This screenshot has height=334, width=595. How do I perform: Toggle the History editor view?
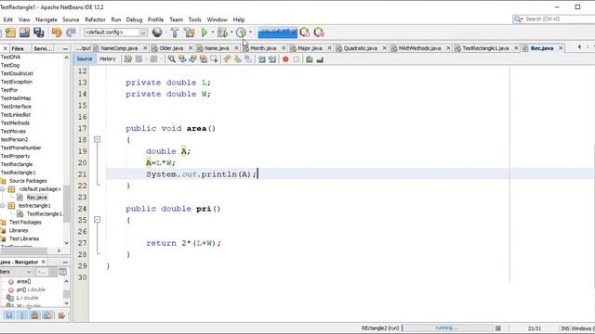click(x=108, y=59)
